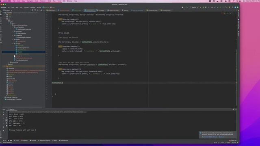Expand the resources folder in project tree
Screen dimensions: 260x146
pos(9,62)
